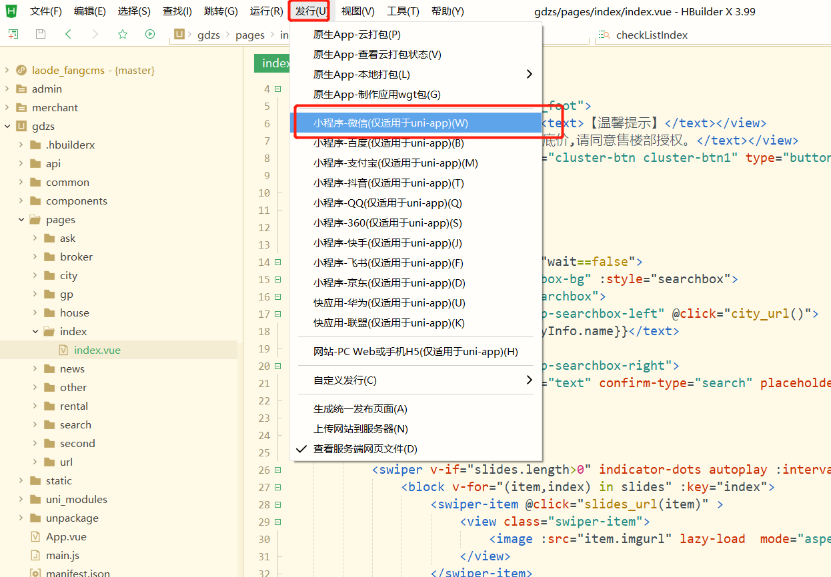Expand the broker folder chevron
This screenshot has width=831, height=577.
pos(35,257)
